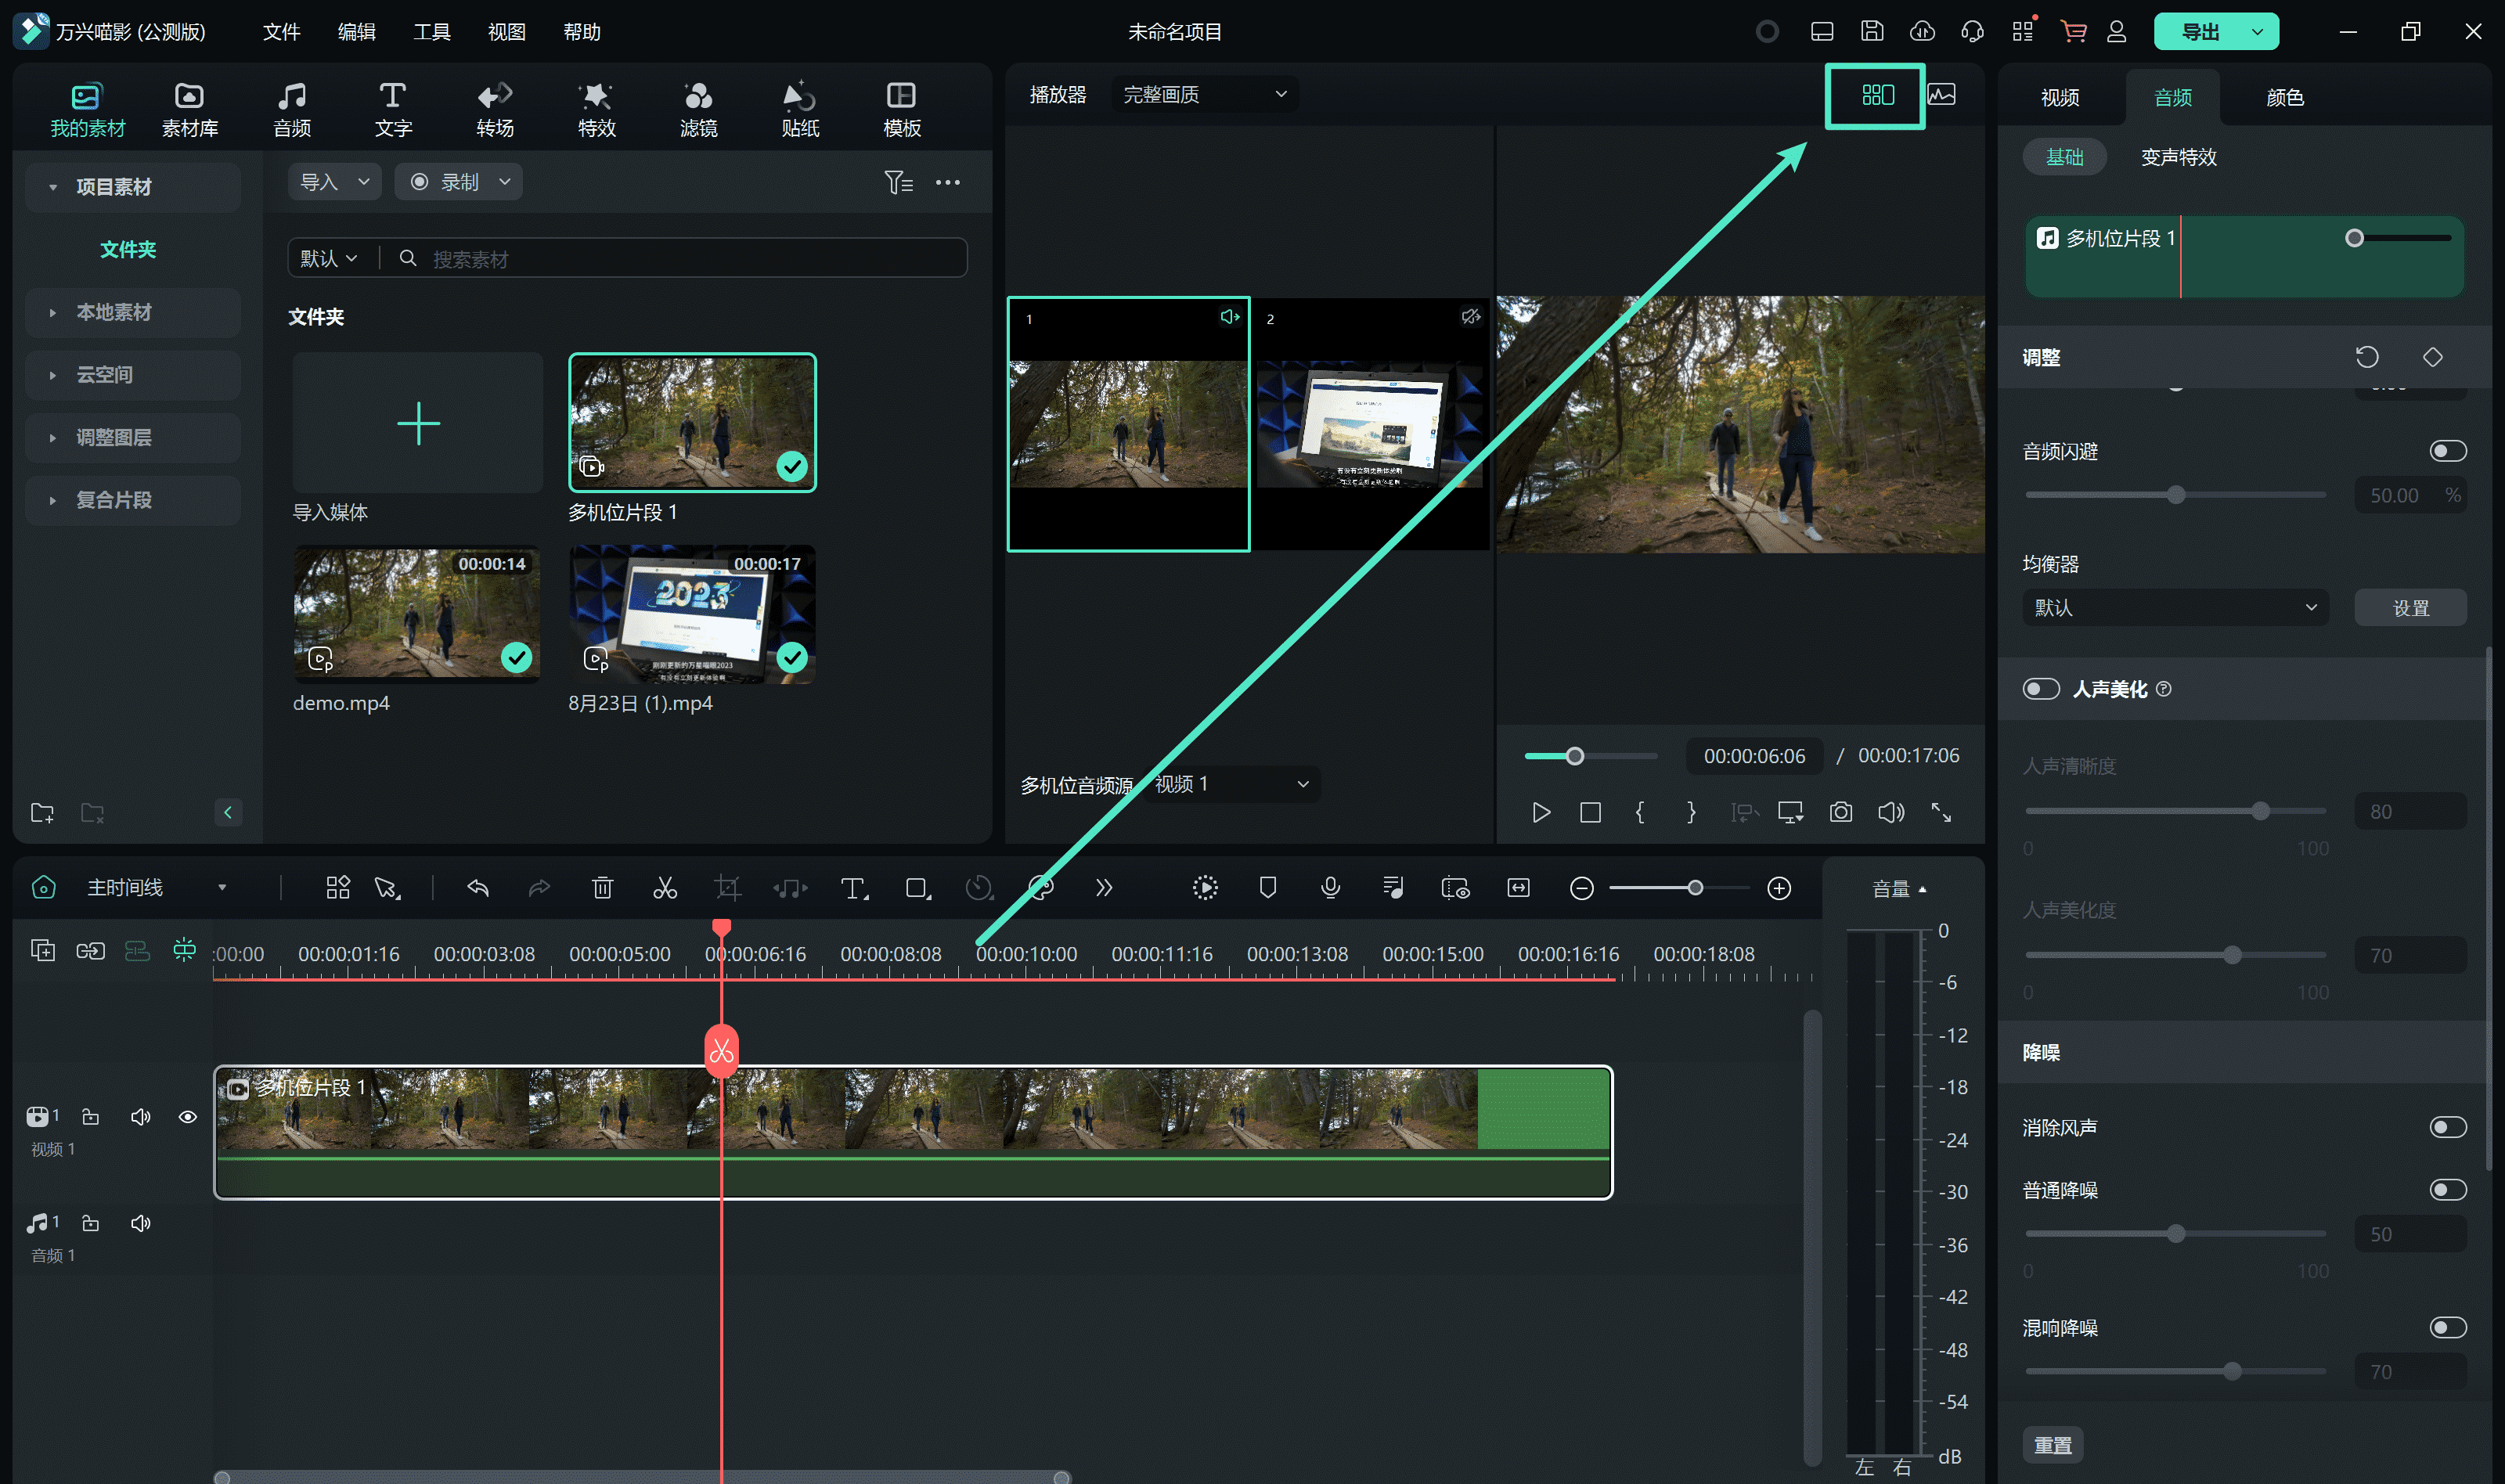
Task: Click the split scissors icon in timeline toolbar
Action: (665, 888)
